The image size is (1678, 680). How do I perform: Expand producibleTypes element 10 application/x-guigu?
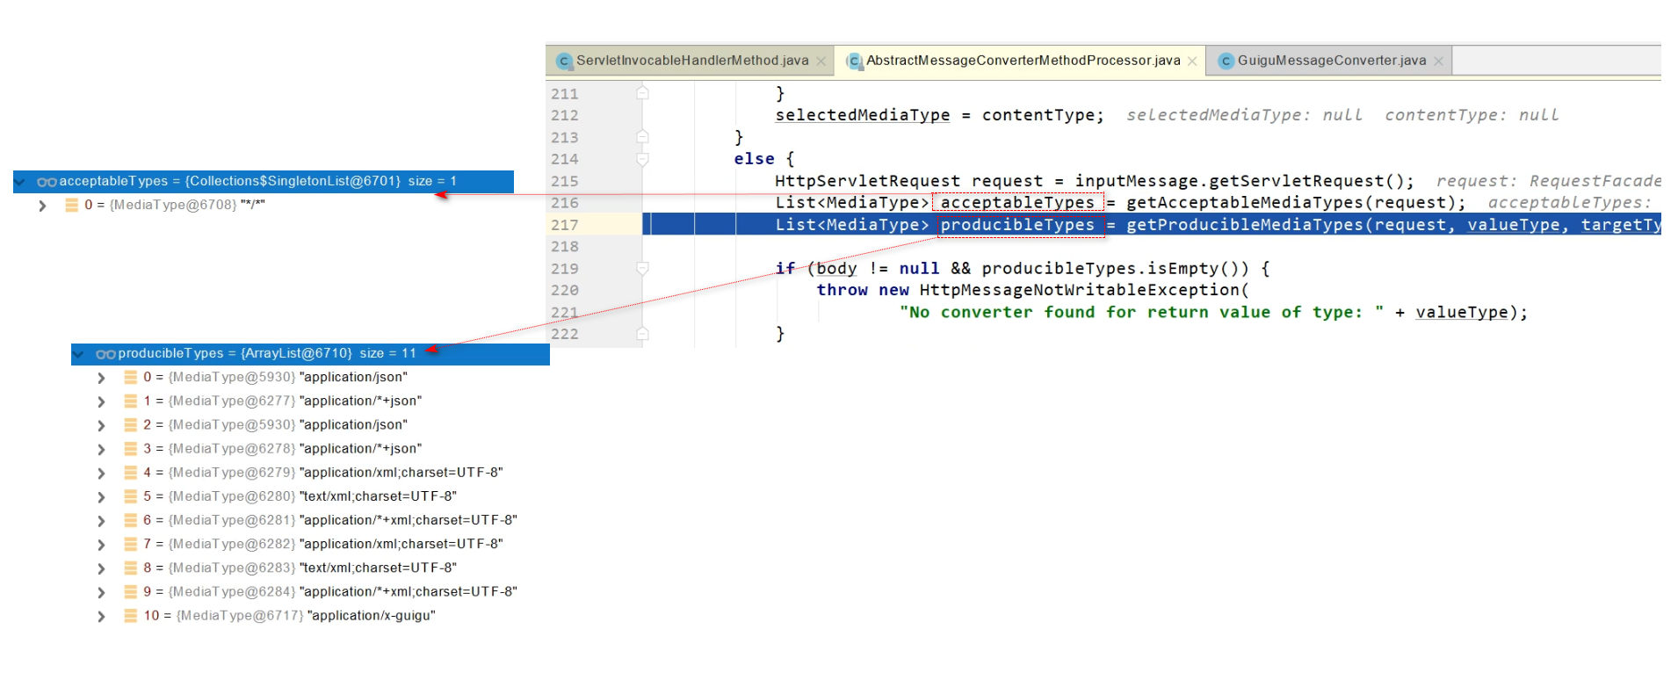(101, 617)
